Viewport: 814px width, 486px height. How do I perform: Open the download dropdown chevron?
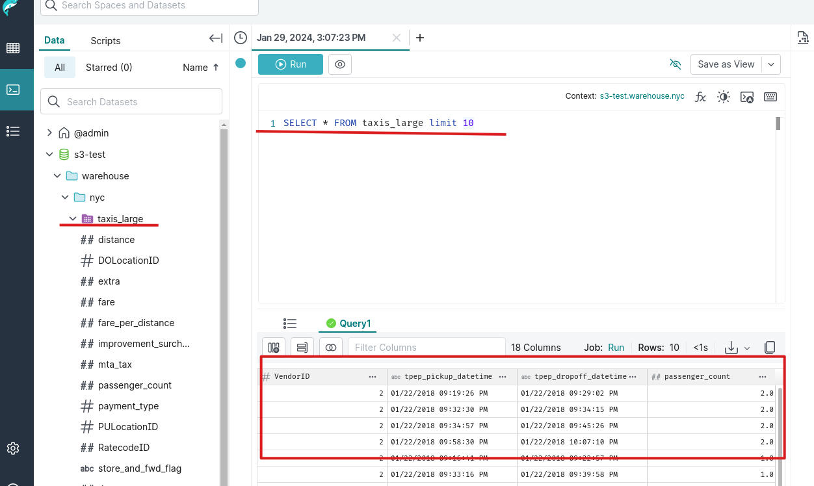(747, 348)
